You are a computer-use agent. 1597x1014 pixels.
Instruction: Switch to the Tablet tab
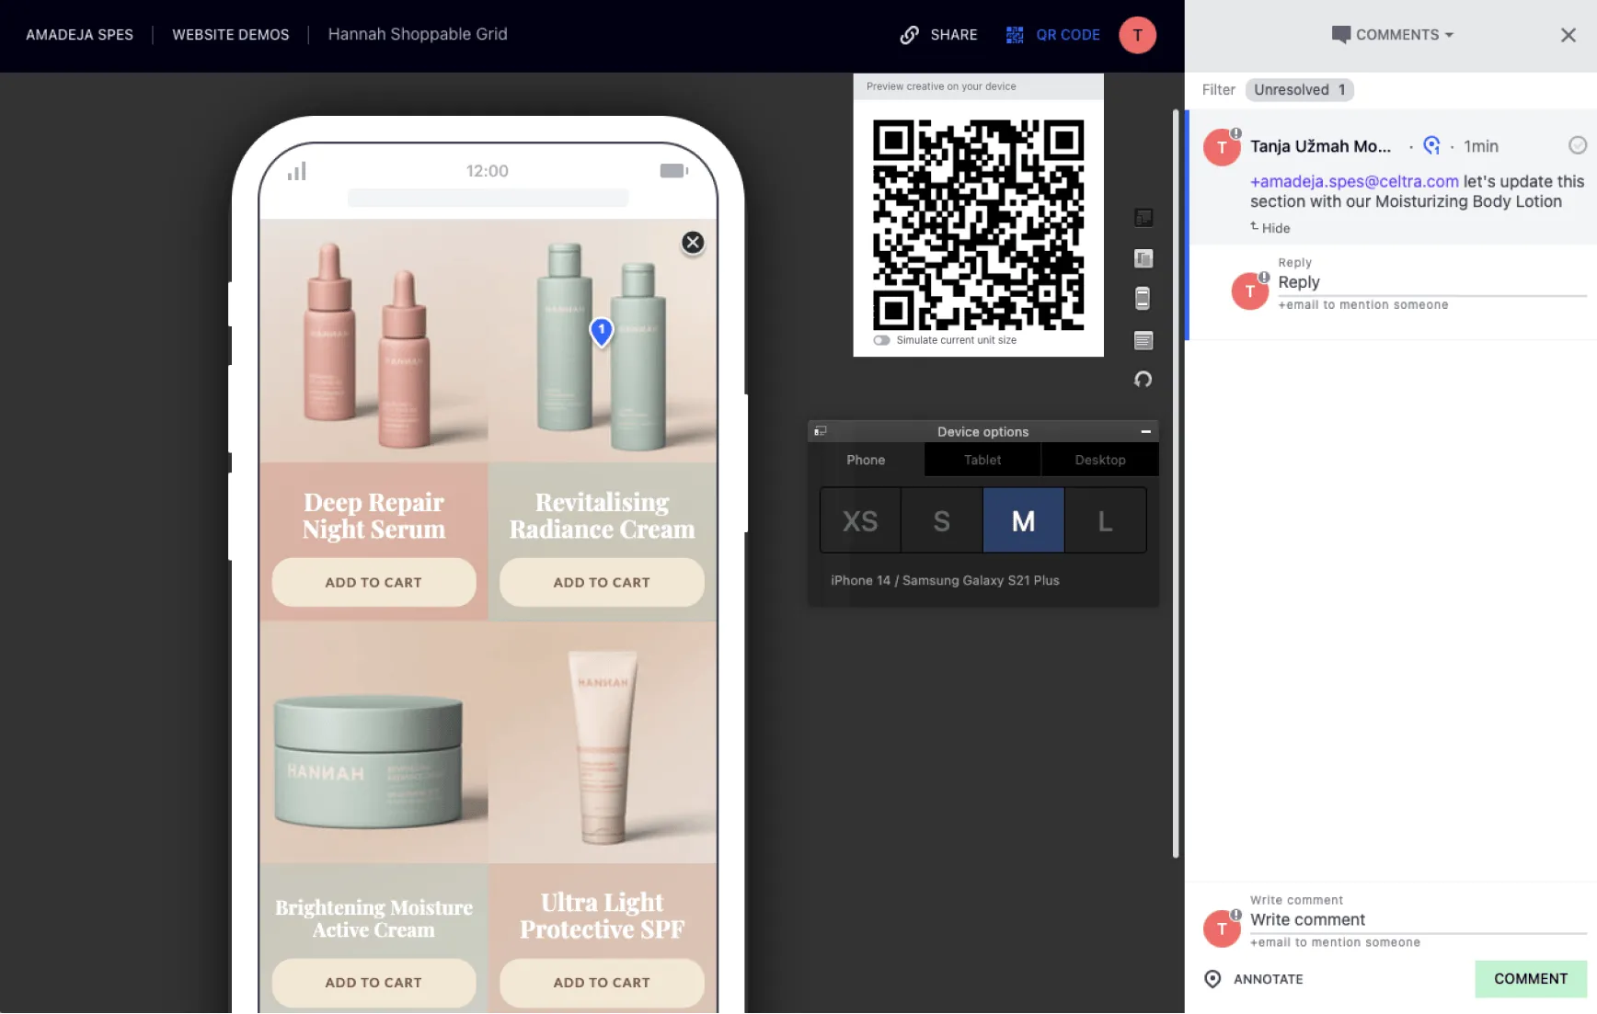pyautogui.click(x=982, y=460)
